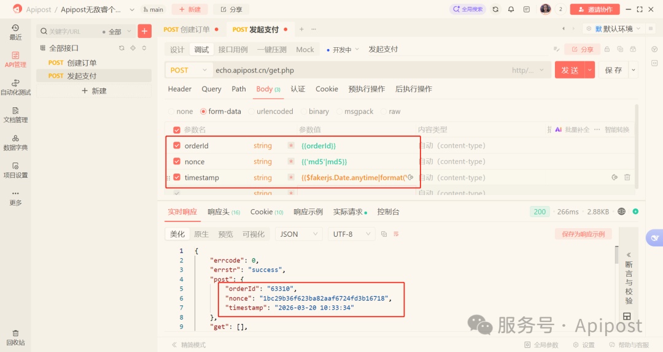The height and width of the screenshot is (352, 663).
Task: Uncheck the orderId parameter checkbox
Action: click(x=177, y=145)
